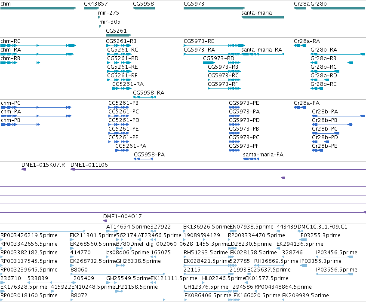Open the CG5261-RB transcript label
Viewport: 366px width, 302px height.
click(x=121, y=41)
